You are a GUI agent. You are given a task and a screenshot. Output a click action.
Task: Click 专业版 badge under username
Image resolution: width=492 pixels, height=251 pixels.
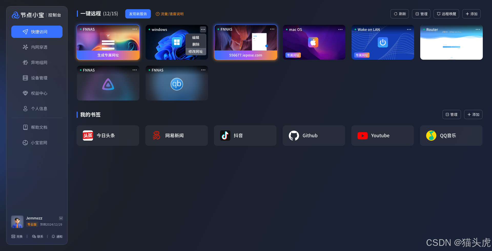(32, 225)
